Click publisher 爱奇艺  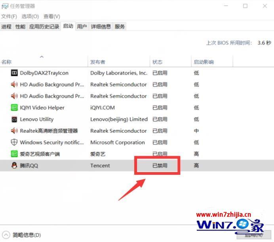(98, 154)
